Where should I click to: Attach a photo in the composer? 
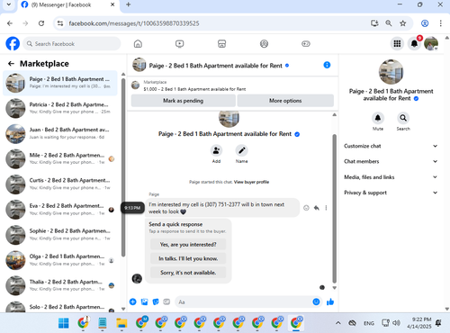144,301
